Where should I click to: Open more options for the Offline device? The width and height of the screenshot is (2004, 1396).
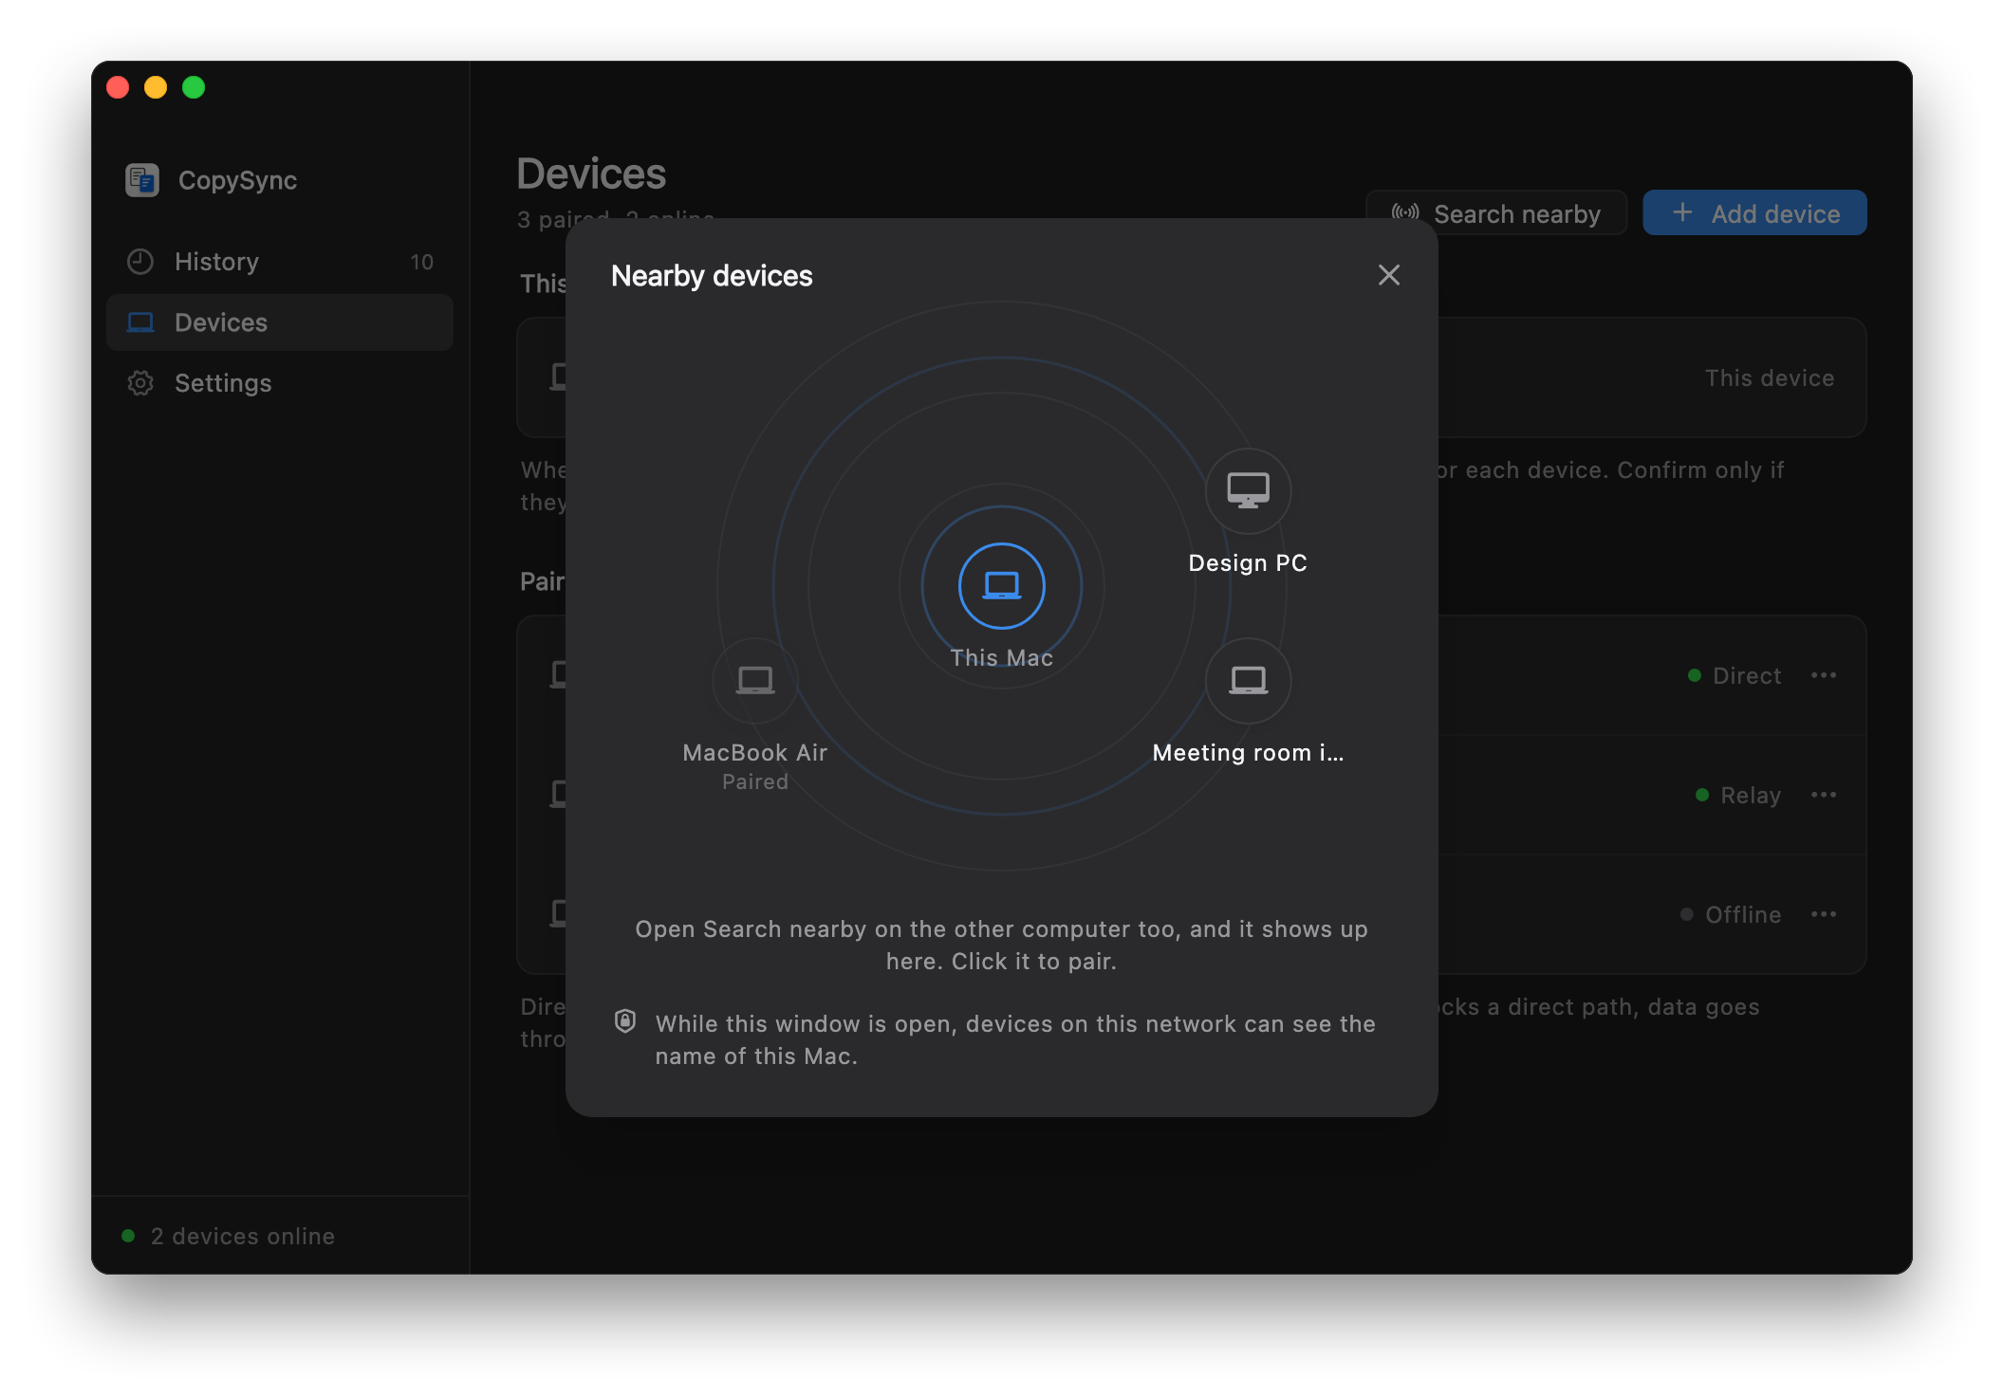pyautogui.click(x=1823, y=914)
